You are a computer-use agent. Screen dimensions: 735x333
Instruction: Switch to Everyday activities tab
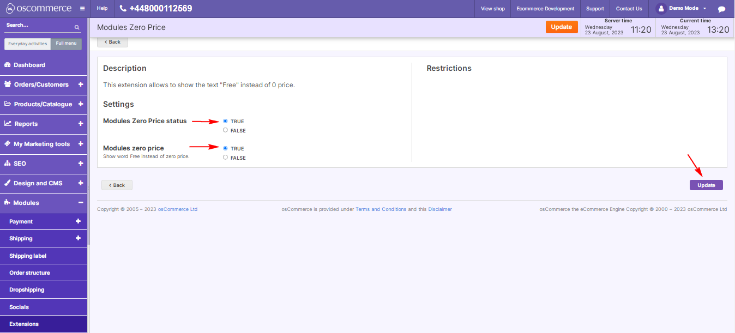click(x=28, y=44)
